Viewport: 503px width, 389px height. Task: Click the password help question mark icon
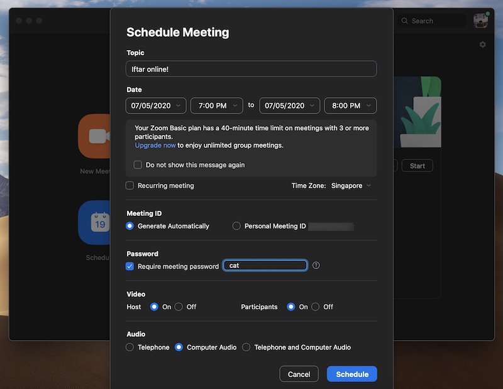(x=316, y=265)
